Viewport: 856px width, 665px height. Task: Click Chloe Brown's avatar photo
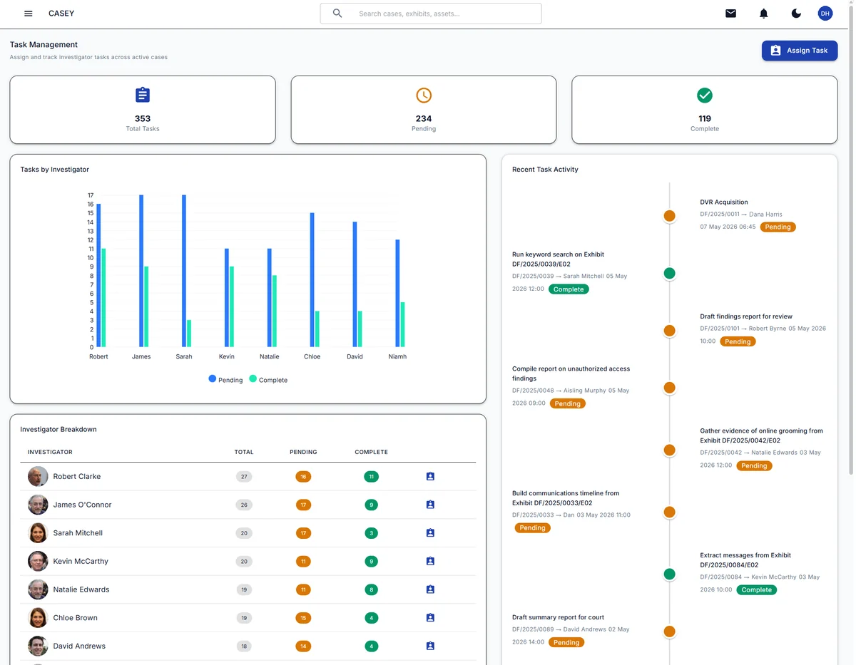tap(38, 618)
